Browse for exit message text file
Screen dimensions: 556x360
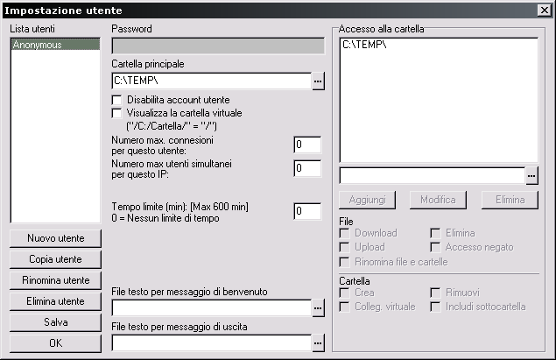point(318,343)
